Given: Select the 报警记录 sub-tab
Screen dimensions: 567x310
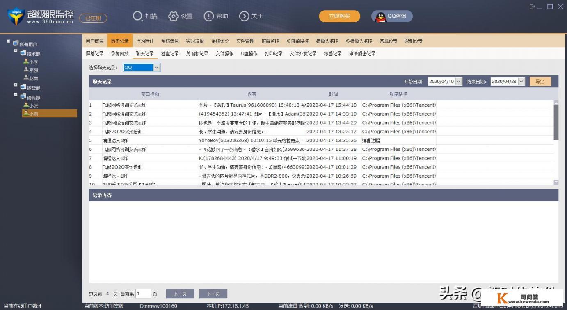Looking at the screenshot, I should (333, 54).
